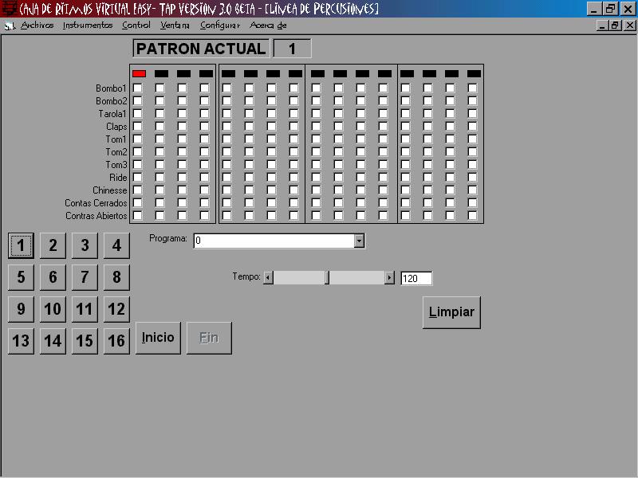Screen dimensions: 638x478
Task: Select pattern button 10
Action: click(x=53, y=309)
